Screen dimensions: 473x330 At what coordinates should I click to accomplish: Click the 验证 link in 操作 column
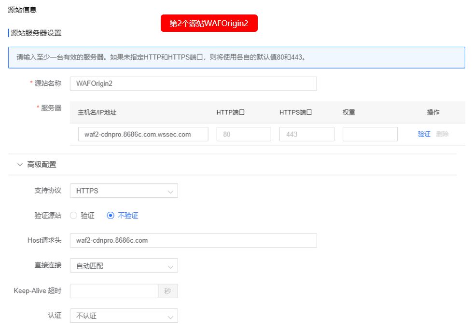click(424, 134)
